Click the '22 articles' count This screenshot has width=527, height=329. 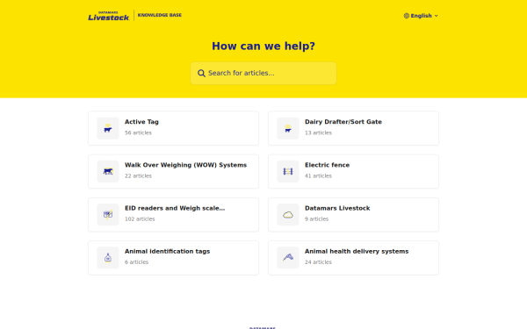coord(138,176)
